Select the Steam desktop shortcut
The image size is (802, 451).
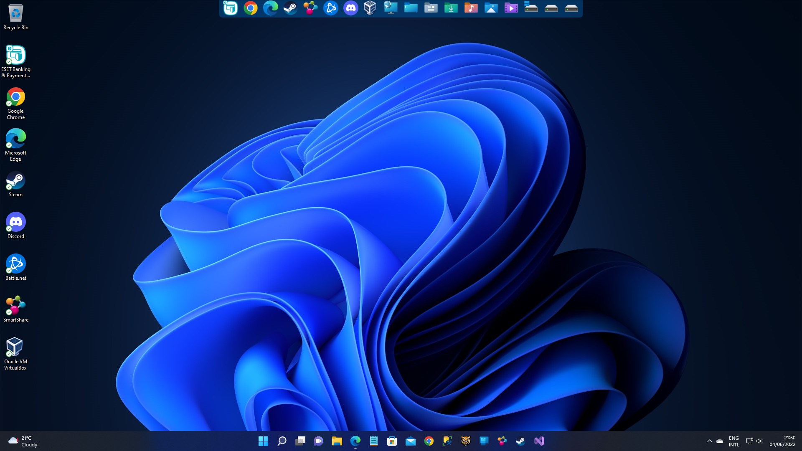point(15,185)
